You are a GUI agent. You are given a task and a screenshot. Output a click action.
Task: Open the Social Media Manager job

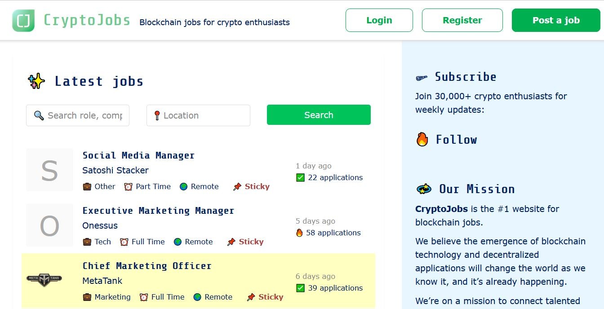coord(138,155)
